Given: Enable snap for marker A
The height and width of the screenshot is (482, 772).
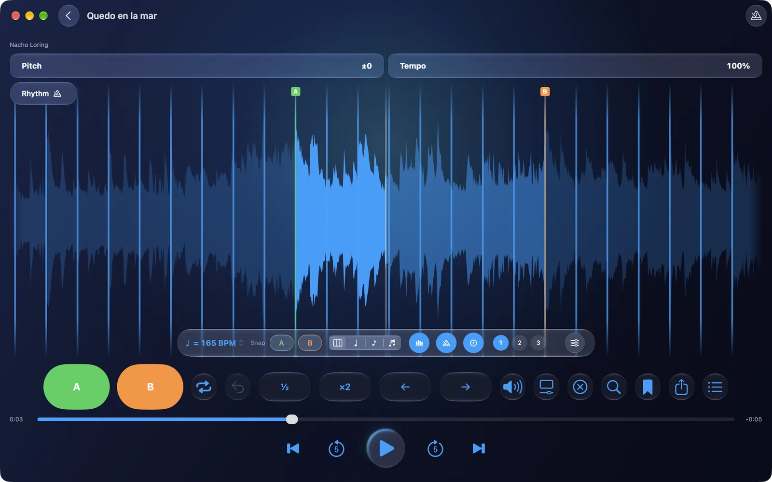Looking at the screenshot, I should click(281, 343).
